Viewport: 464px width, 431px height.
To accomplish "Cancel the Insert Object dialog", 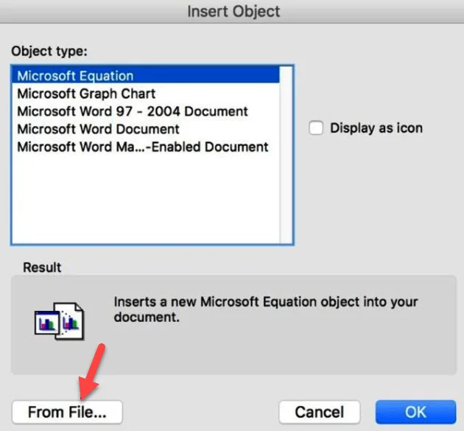I will point(320,412).
